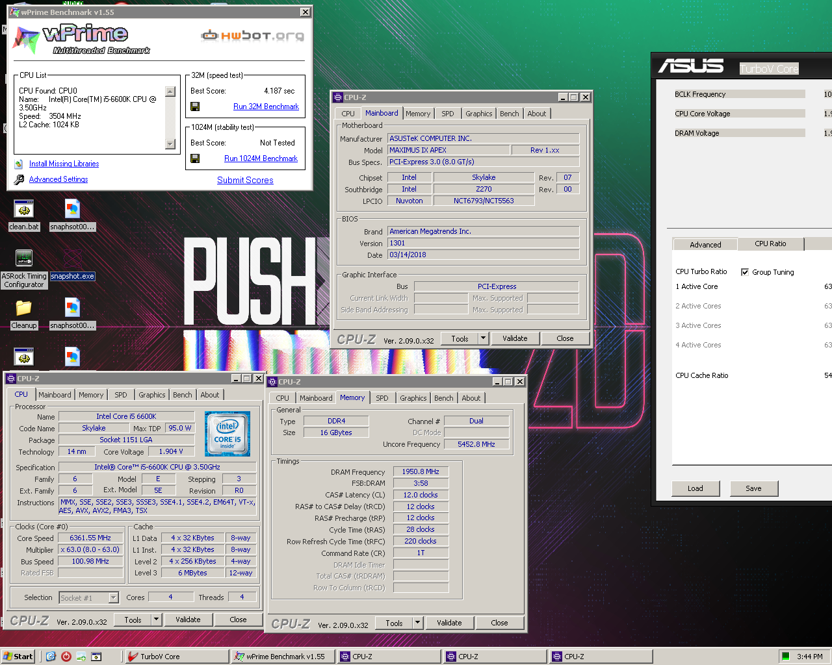
Task: Select the CPU Ratio tab in TurboV Core
Action: 770,244
